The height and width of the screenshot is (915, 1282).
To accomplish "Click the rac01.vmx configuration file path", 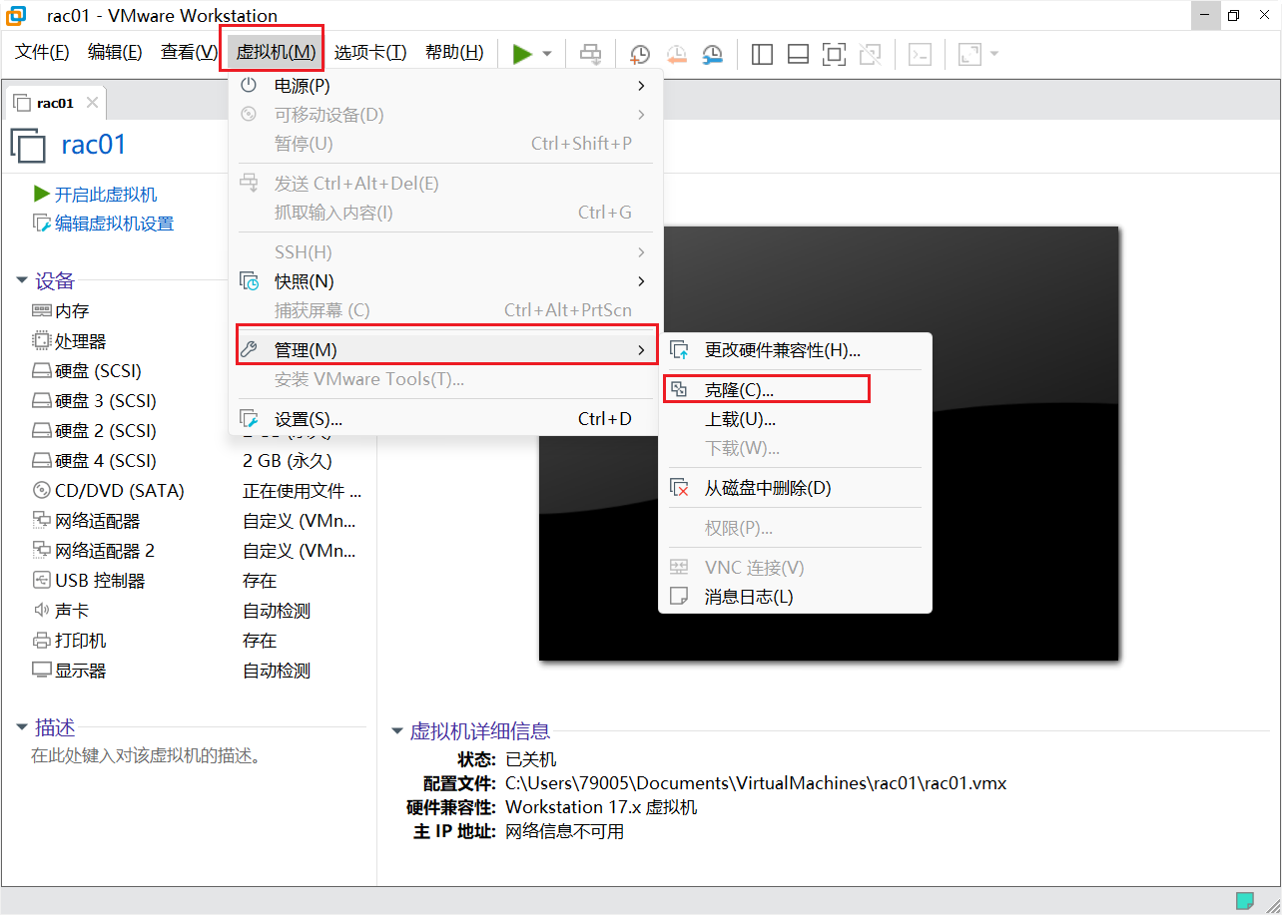I will tap(756, 783).
